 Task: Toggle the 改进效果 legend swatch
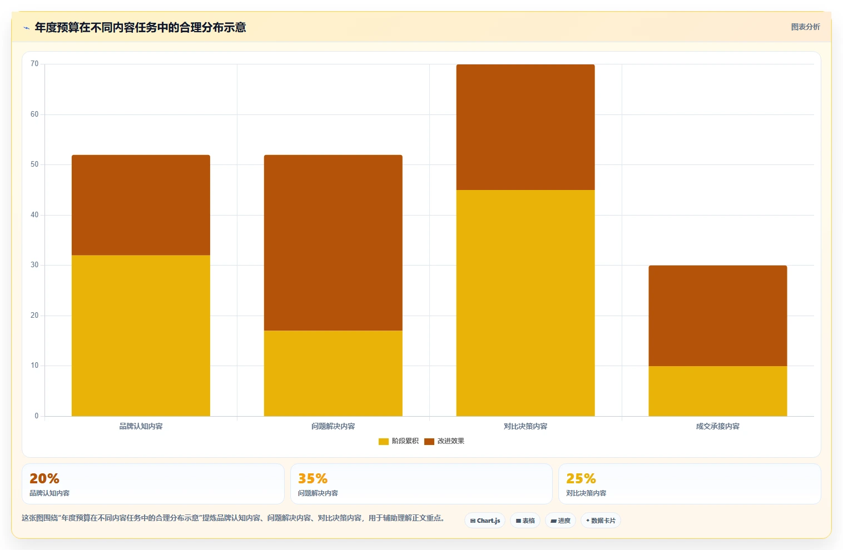tap(429, 441)
